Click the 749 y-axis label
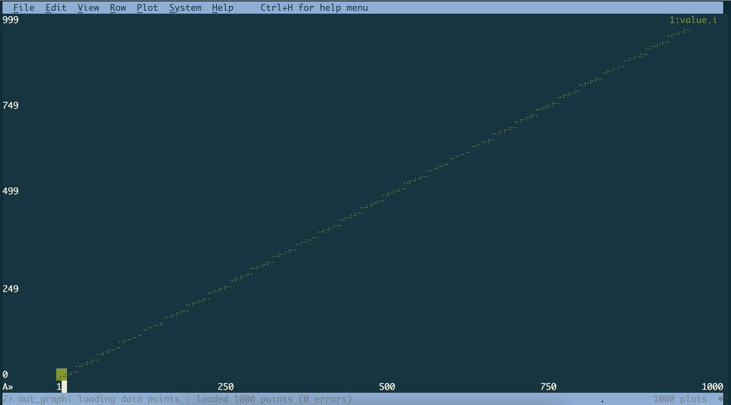This screenshot has height=405, width=731. point(10,105)
